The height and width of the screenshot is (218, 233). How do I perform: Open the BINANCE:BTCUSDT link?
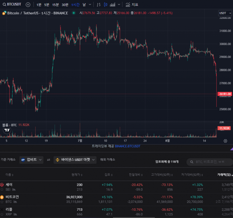pos(128,146)
